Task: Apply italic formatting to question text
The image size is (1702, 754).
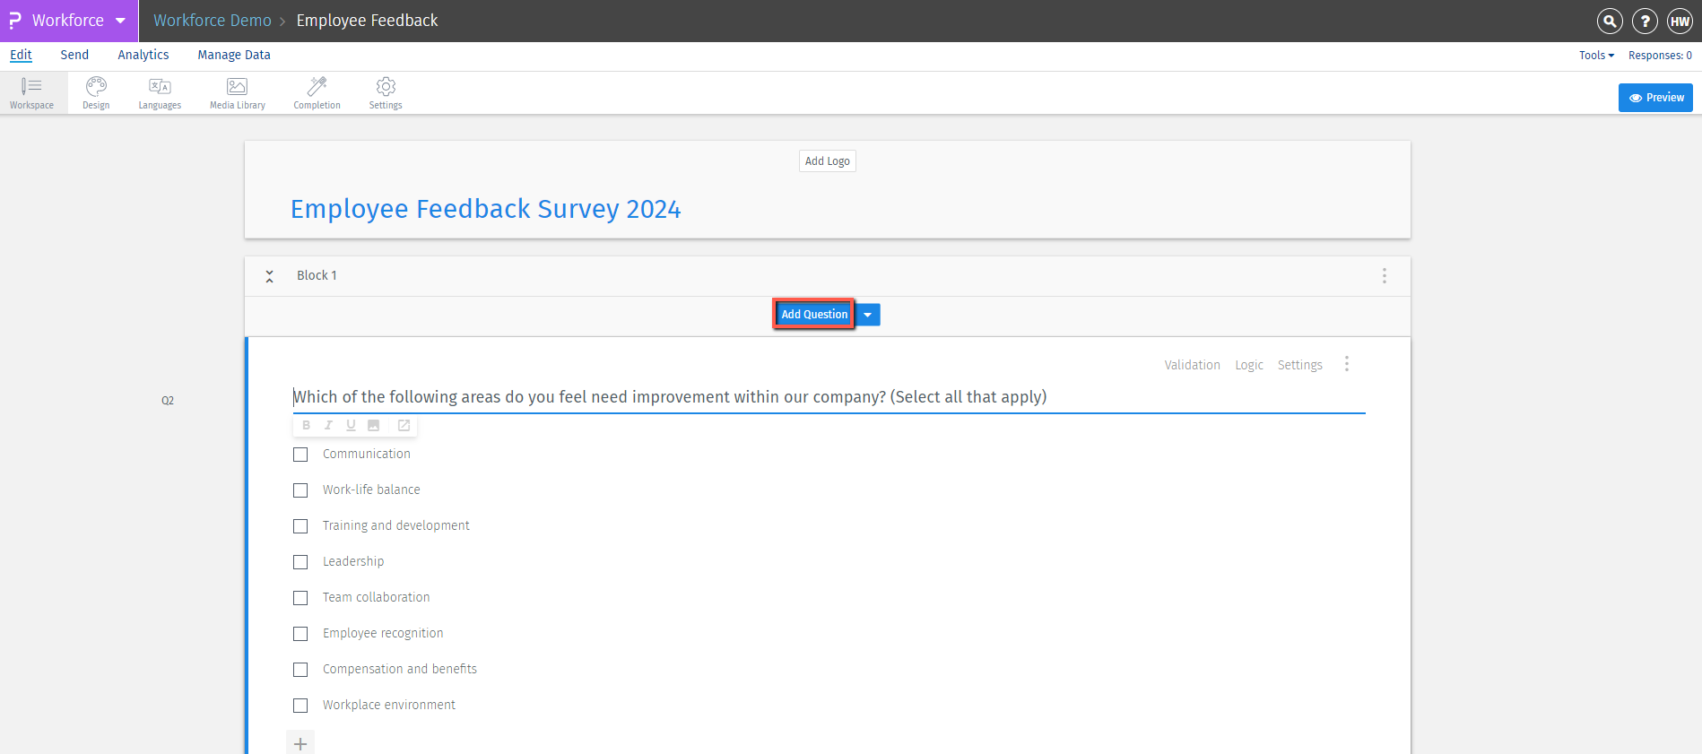Action: (x=328, y=425)
